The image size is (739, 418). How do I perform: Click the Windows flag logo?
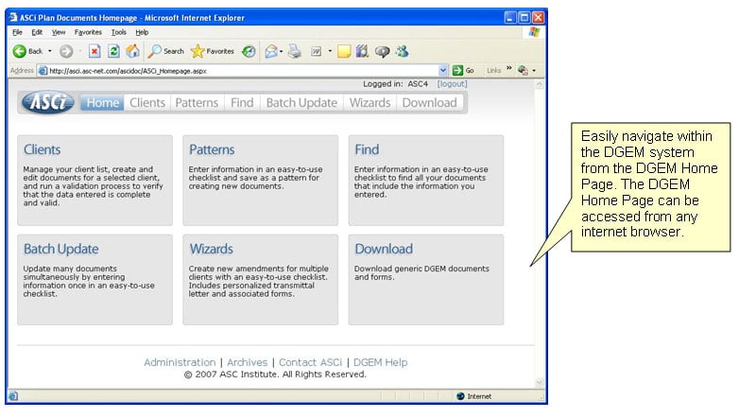534,32
